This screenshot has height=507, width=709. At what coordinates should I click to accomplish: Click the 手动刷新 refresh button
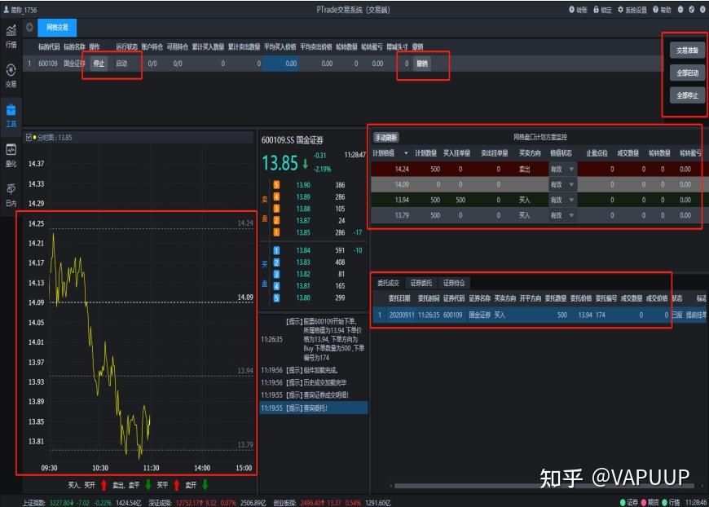pos(387,138)
